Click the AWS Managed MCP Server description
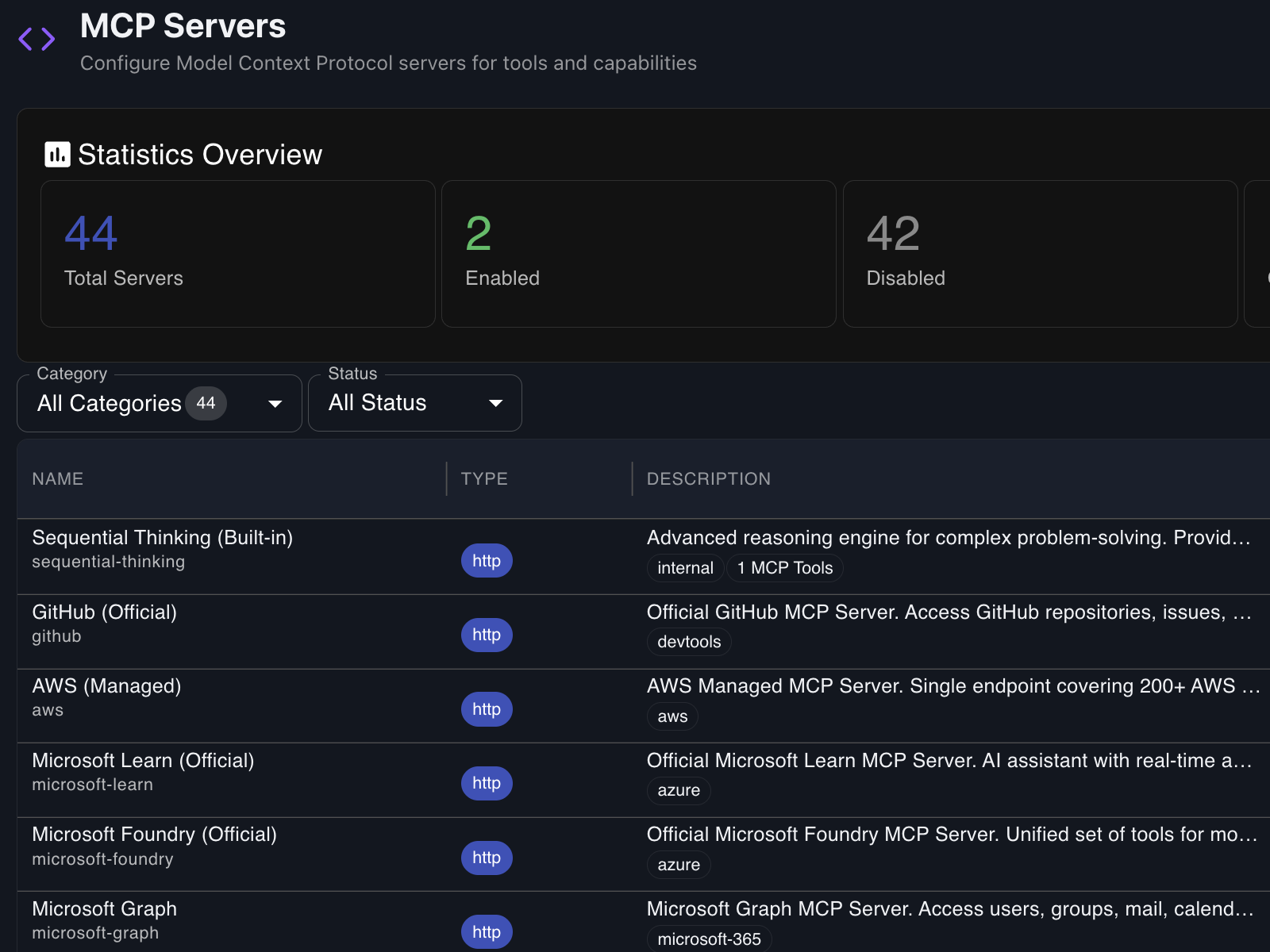1270x952 pixels. (x=953, y=686)
